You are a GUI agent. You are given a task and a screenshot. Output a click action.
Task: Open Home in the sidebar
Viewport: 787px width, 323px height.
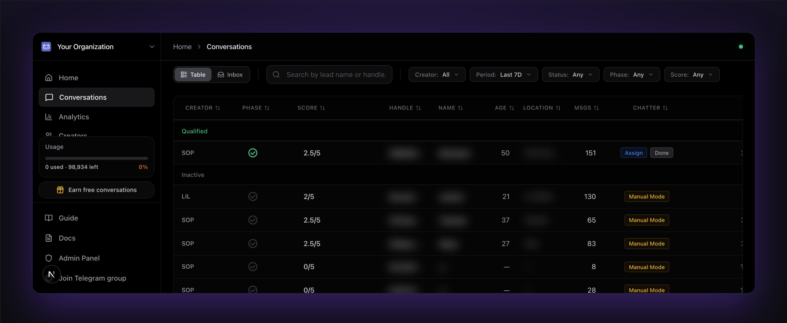tap(96, 78)
